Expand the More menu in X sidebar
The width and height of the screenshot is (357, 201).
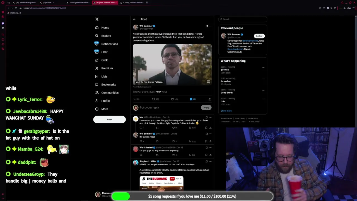101,109
